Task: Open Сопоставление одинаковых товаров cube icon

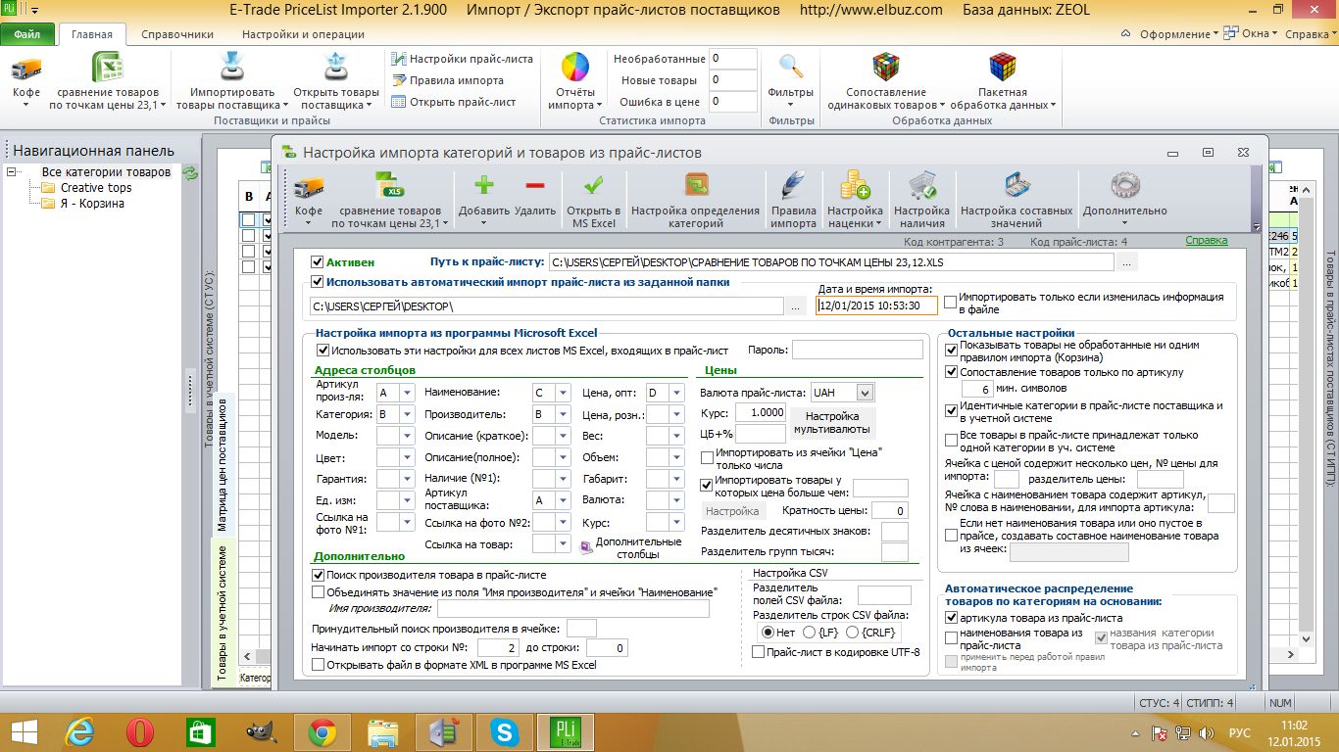Action: point(886,67)
